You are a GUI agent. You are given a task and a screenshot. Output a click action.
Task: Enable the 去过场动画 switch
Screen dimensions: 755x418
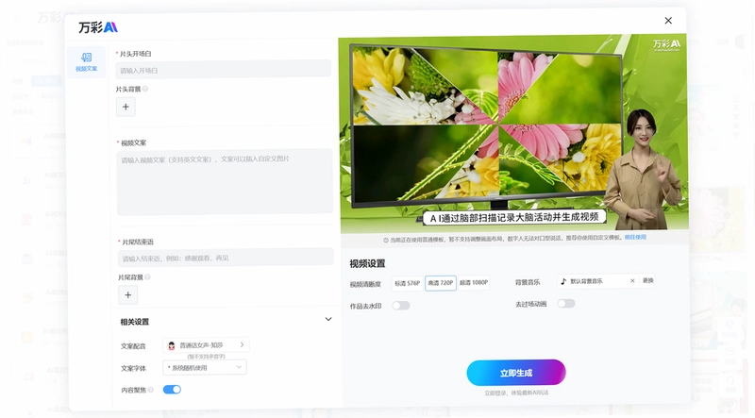tap(566, 304)
